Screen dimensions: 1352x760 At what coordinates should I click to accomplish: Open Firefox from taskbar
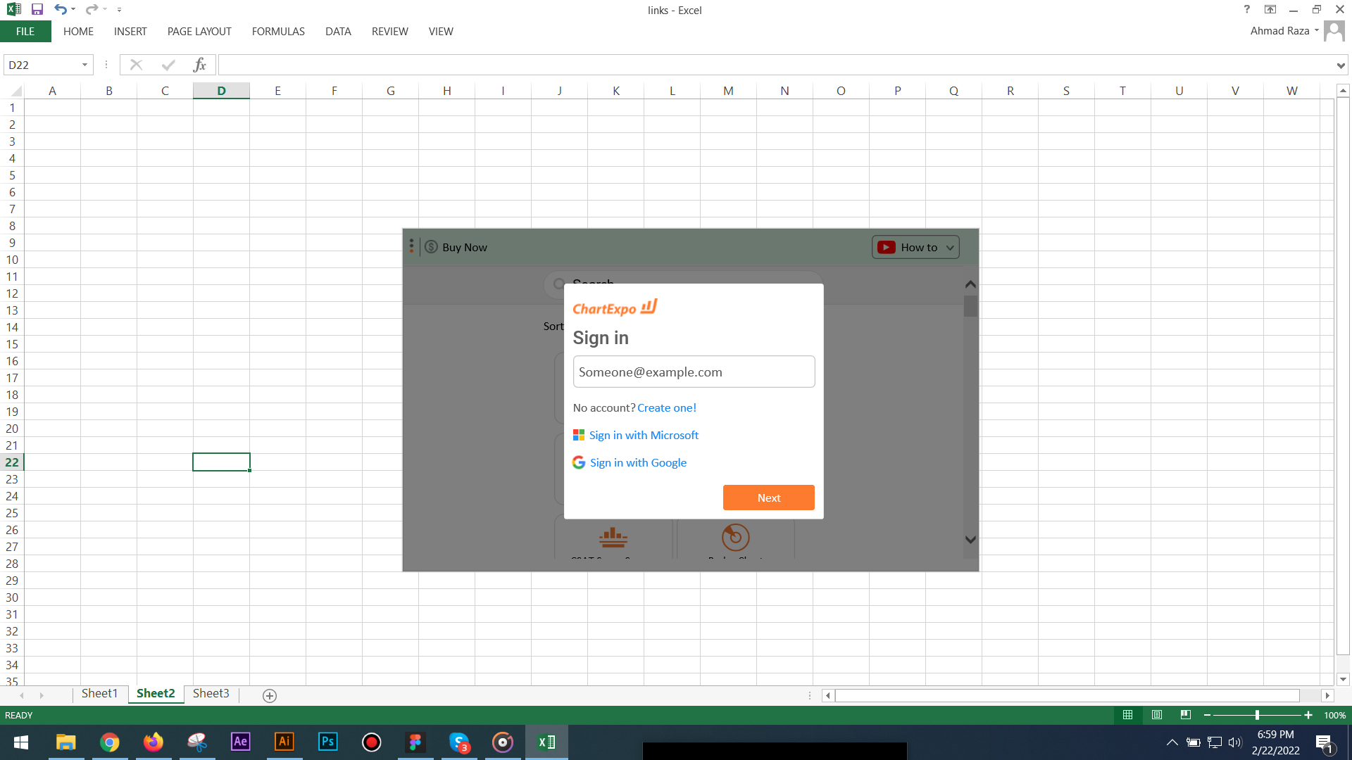point(154,742)
